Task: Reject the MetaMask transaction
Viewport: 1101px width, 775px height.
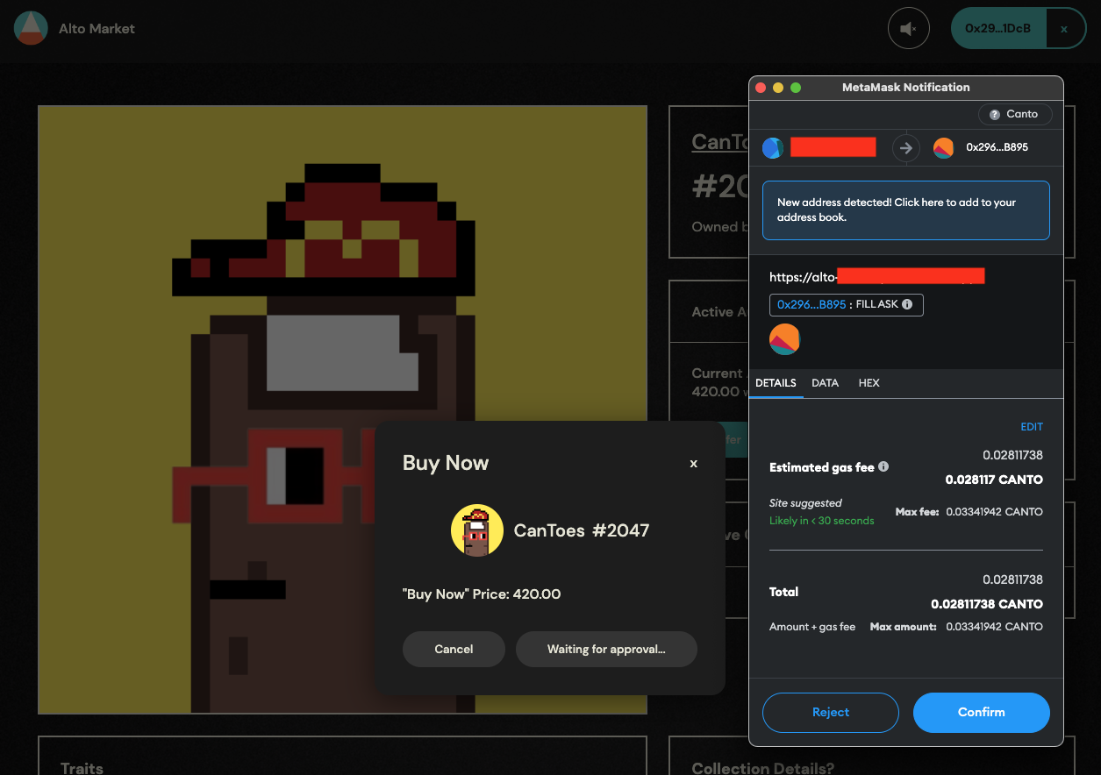Action: (830, 712)
